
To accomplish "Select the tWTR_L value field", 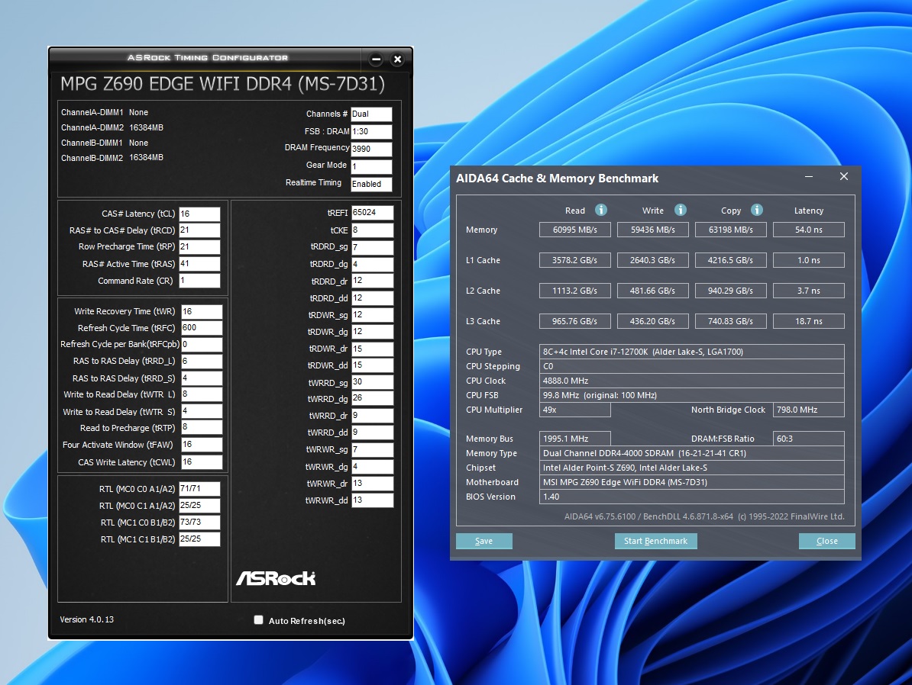I will tap(202, 394).
